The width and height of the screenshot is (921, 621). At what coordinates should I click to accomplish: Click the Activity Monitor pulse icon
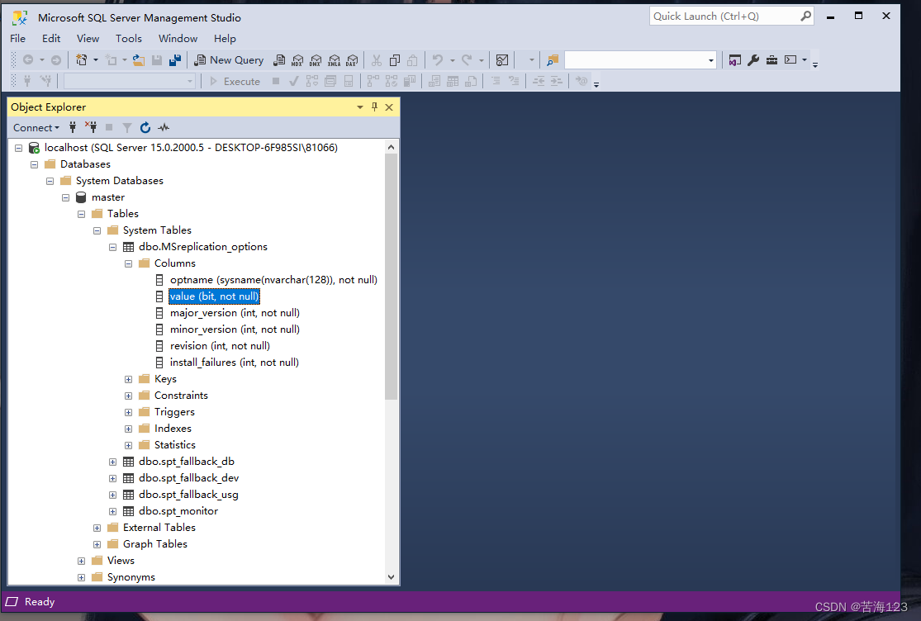[164, 127]
